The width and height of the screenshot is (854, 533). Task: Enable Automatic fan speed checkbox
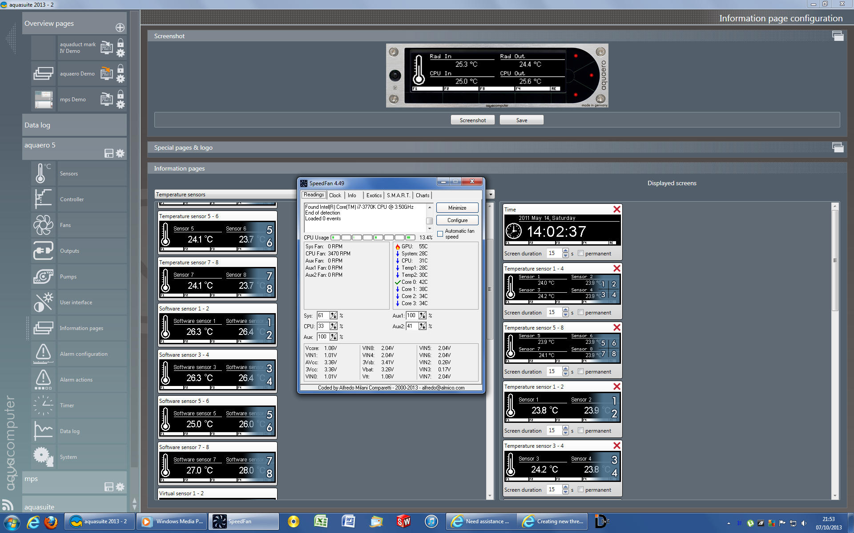(440, 234)
